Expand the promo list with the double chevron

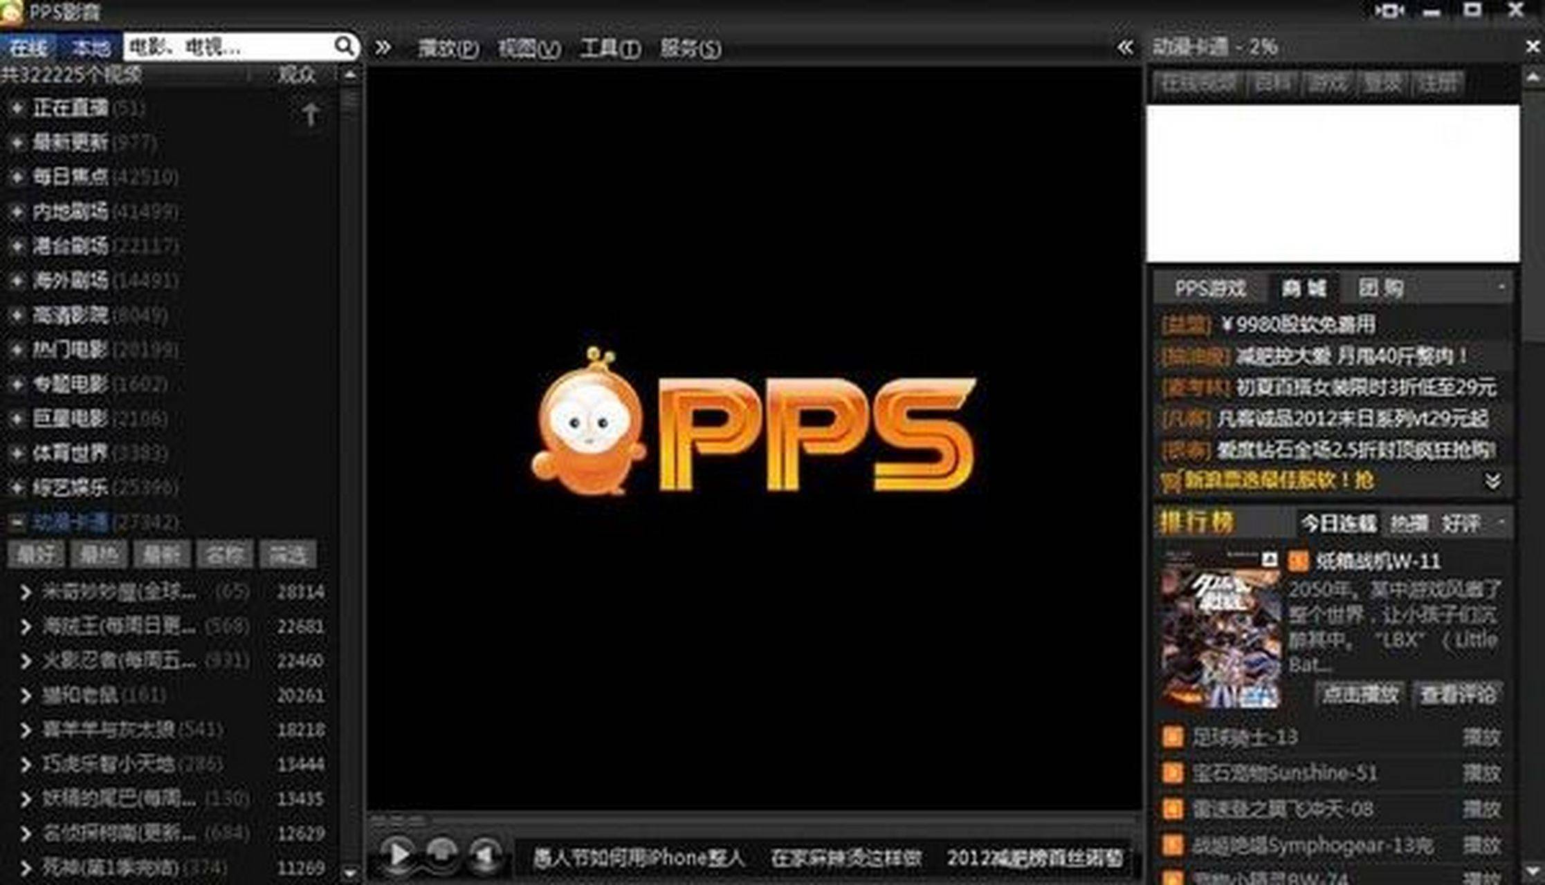(1492, 481)
